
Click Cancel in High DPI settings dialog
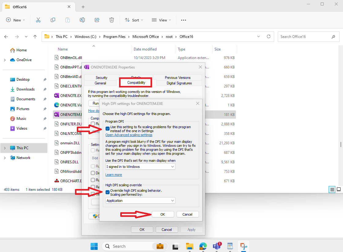[x=188, y=214]
